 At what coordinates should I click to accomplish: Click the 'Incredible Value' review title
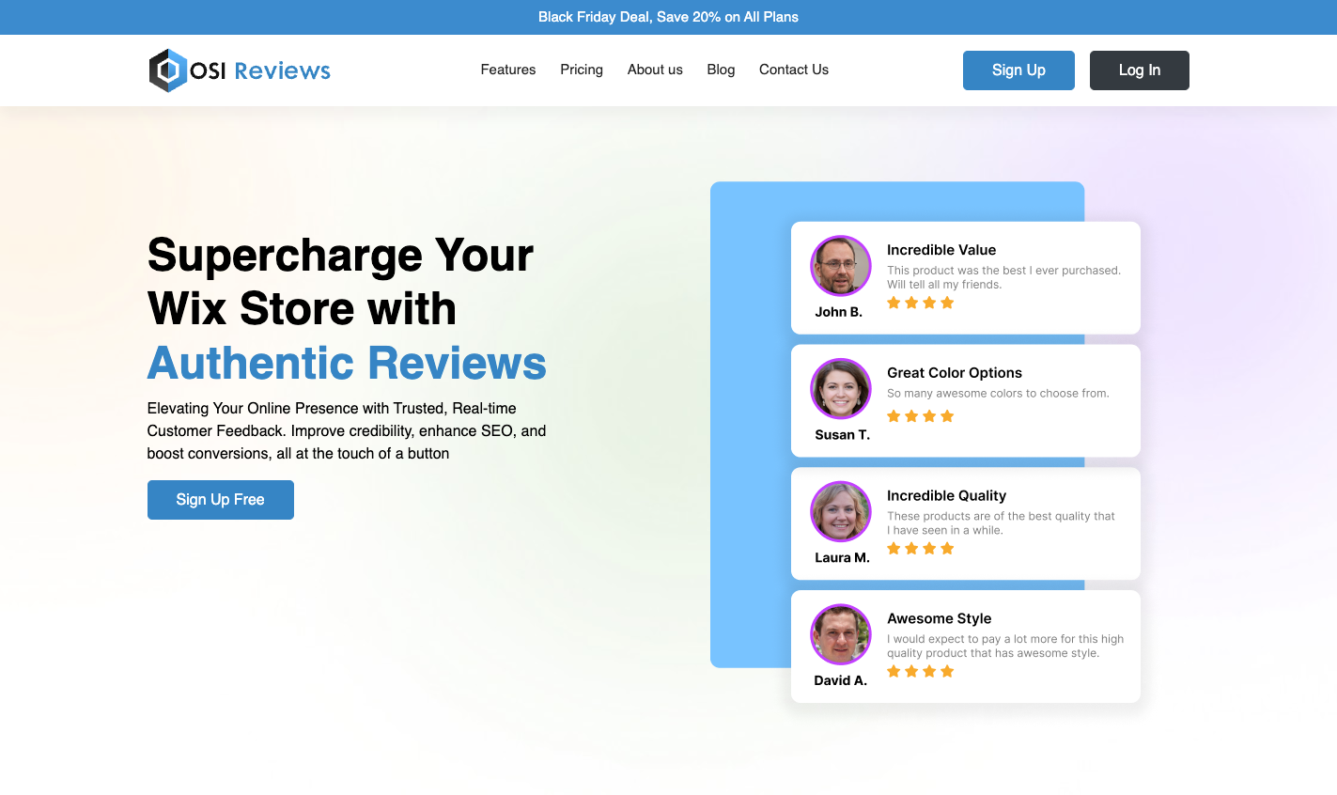pyautogui.click(x=941, y=250)
